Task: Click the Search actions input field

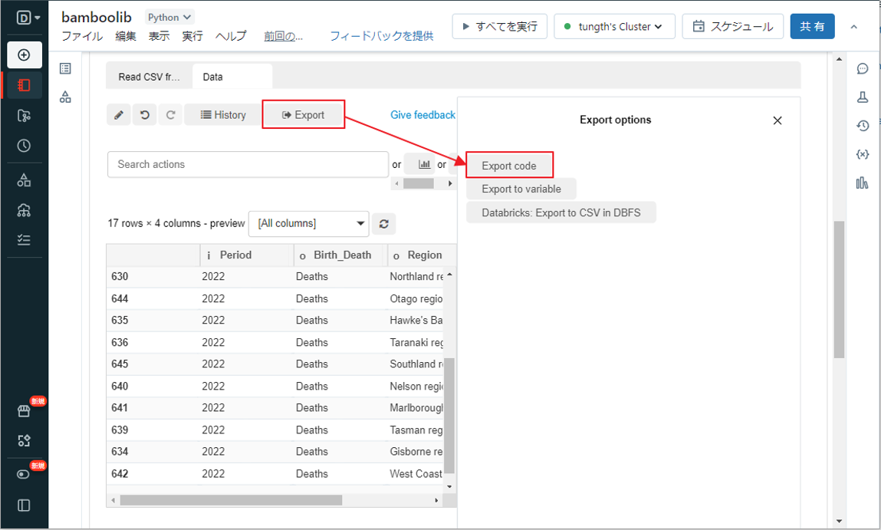Action: [248, 164]
